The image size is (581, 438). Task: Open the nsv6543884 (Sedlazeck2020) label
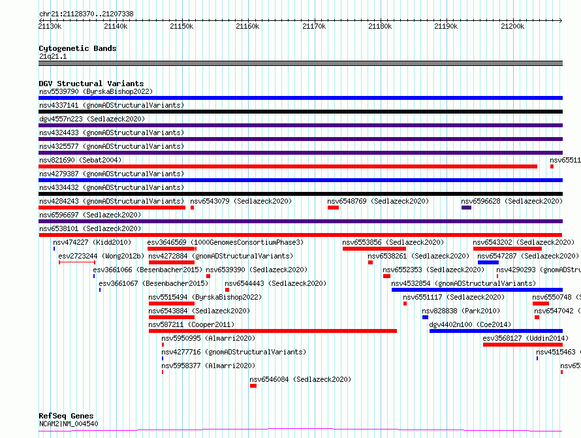click(199, 311)
